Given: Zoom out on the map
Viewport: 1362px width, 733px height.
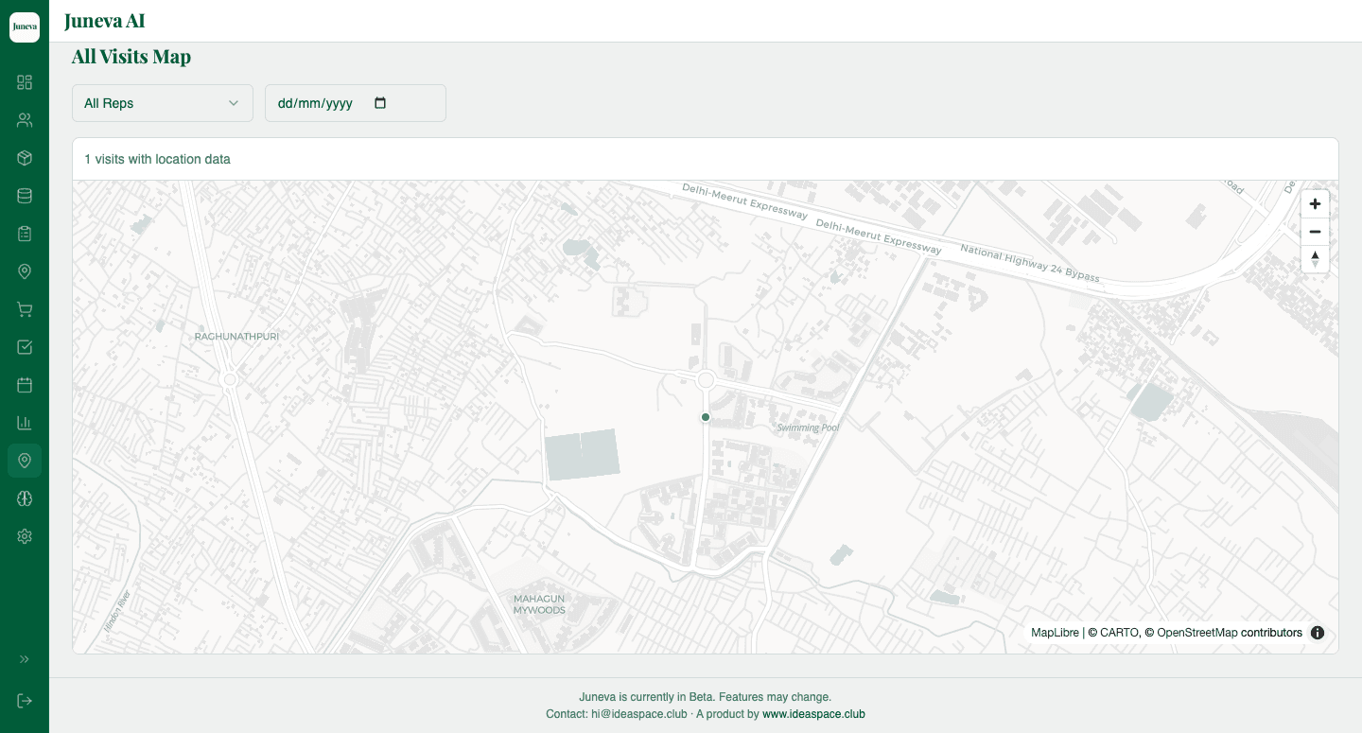Looking at the screenshot, I should [1315, 232].
